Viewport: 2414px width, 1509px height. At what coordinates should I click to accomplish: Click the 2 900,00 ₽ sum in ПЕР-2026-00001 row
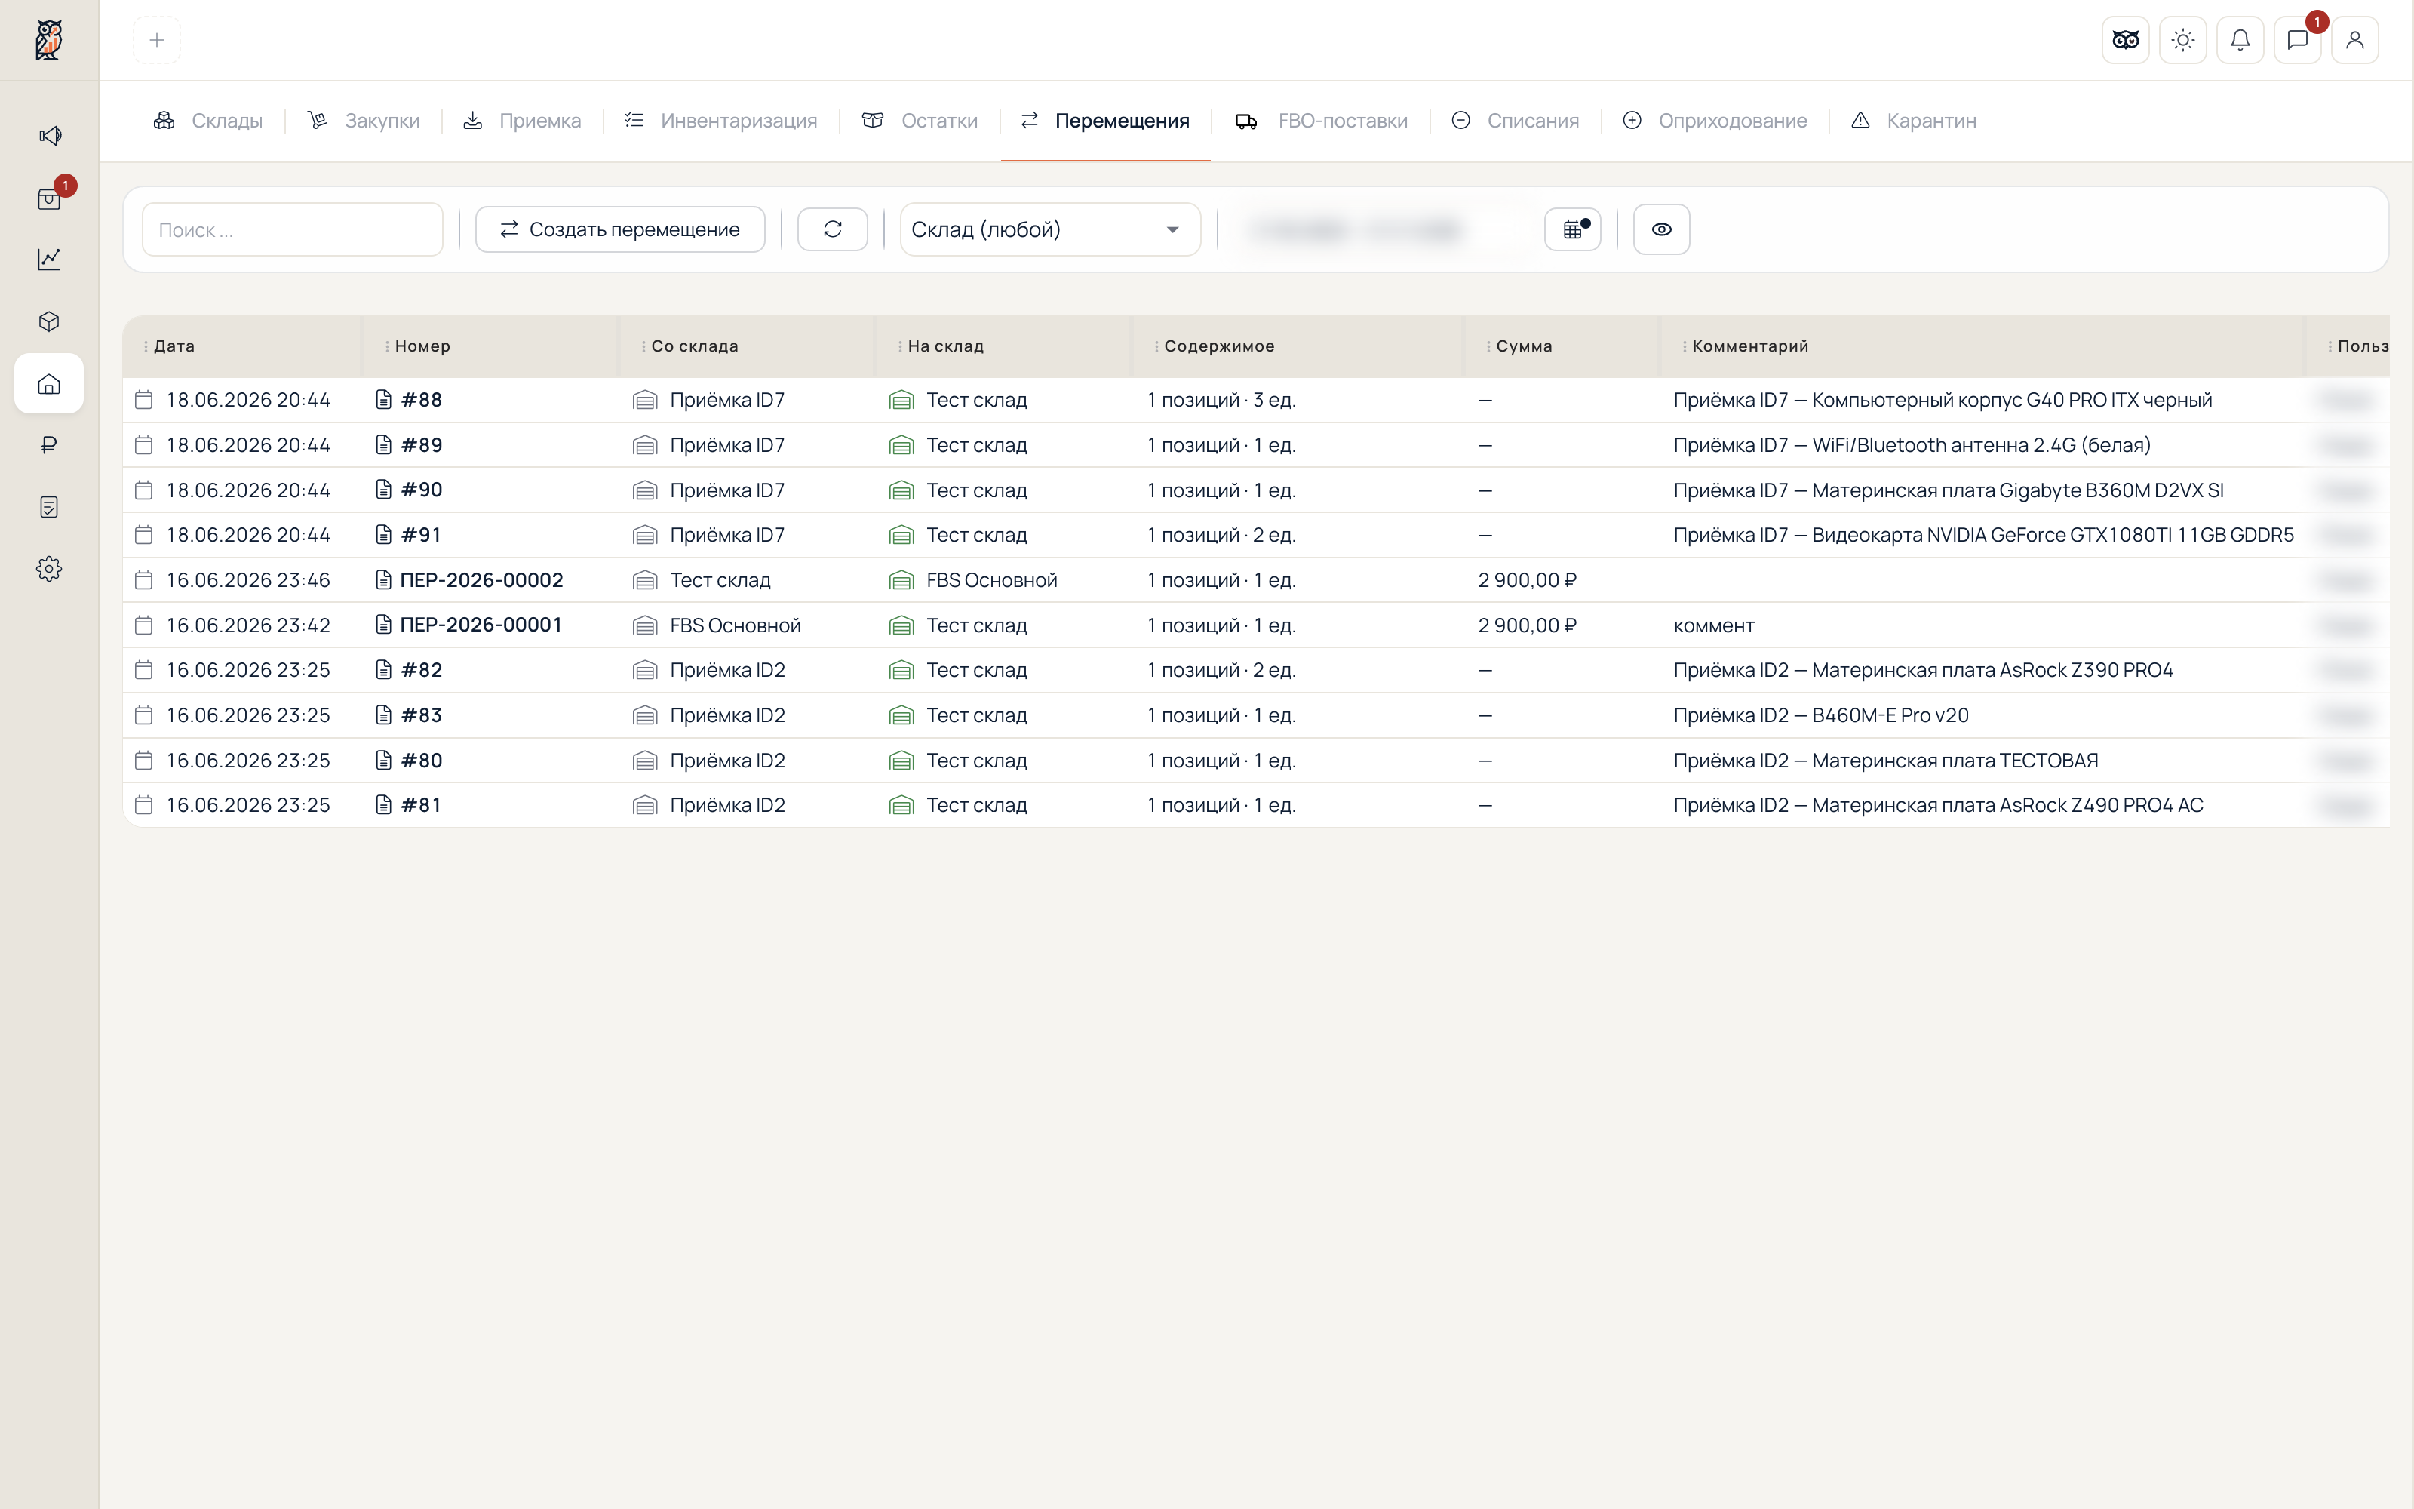click(x=1527, y=625)
